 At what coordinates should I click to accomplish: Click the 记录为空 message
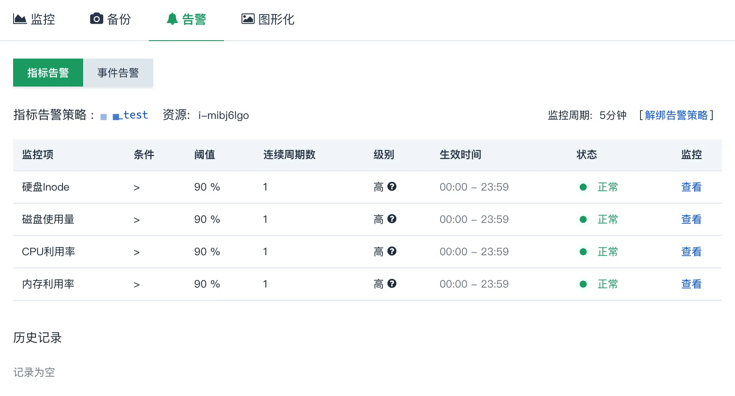[34, 372]
